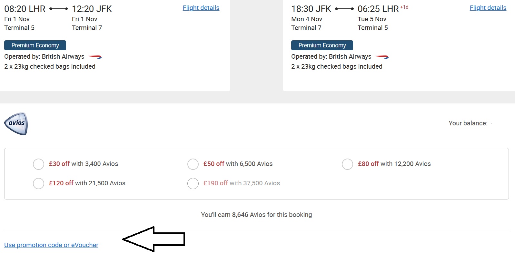Viewport: 515px width, 253px height.
Task: Select £30 off with 3,400 Avios
Action: [39, 164]
